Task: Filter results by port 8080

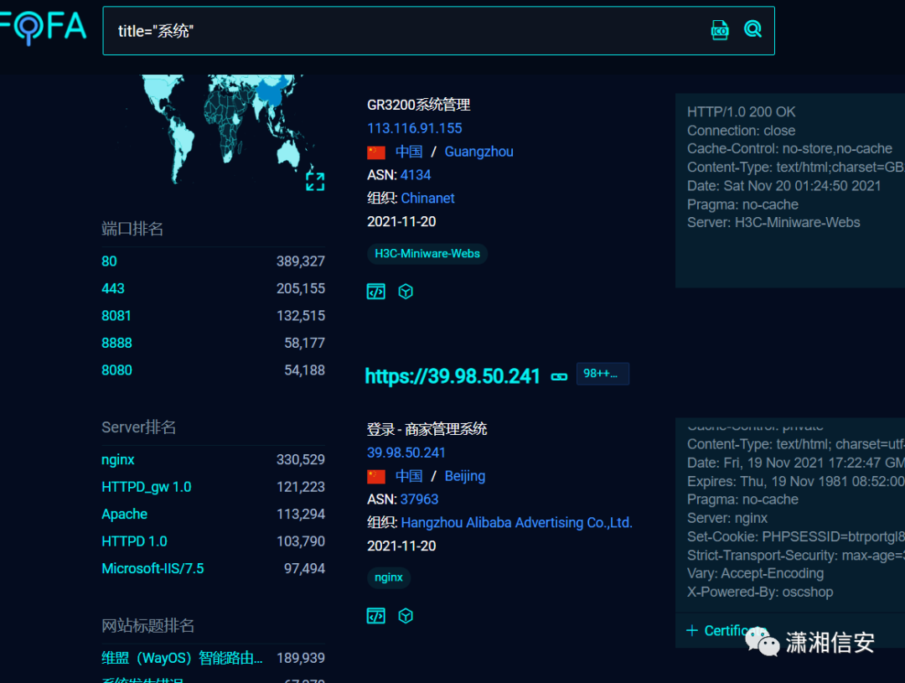Action: [x=117, y=370]
